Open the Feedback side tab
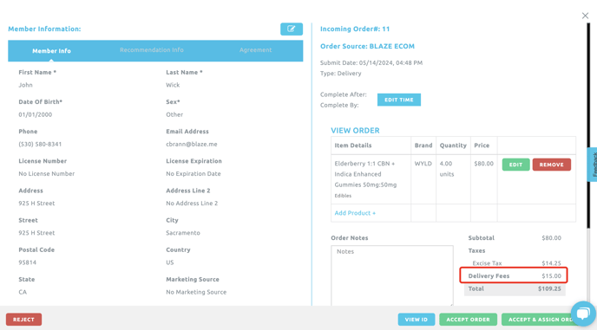Image resolution: width=597 pixels, height=330 pixels. coord(593,165)
